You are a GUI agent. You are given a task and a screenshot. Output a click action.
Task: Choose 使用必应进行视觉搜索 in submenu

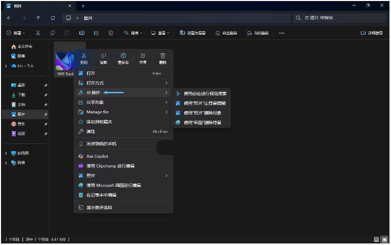(x=202, y=93)
